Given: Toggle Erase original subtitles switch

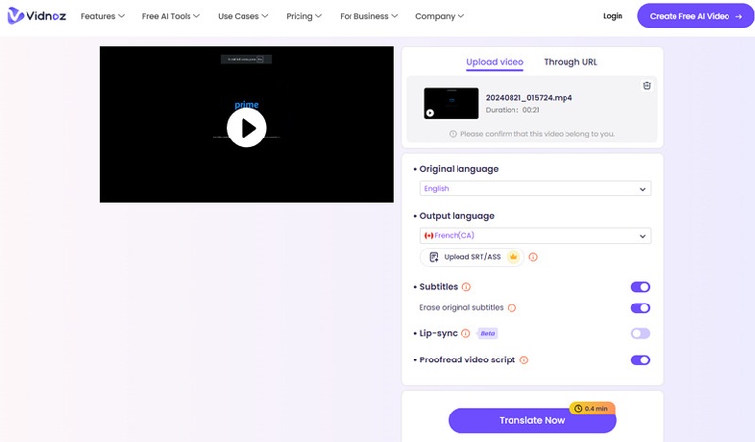Looking at the screenshot, I should pos(640,308).
